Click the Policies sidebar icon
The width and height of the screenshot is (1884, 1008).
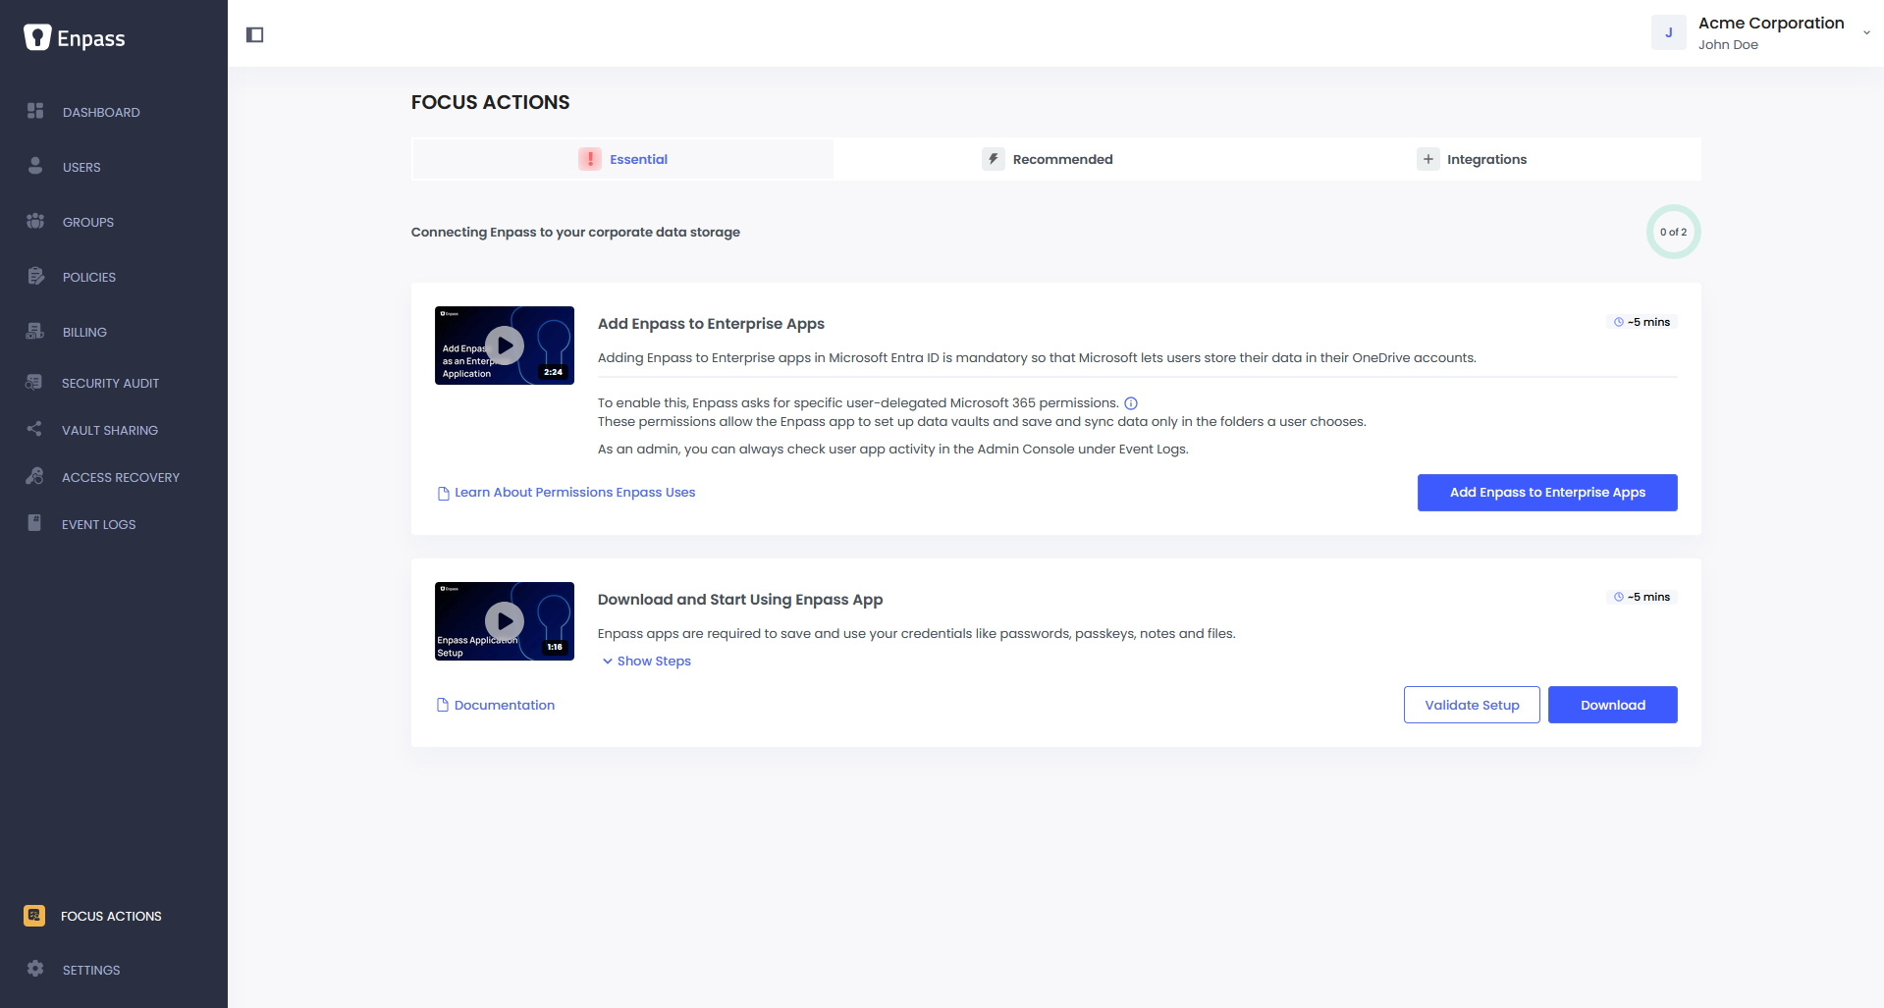[35, 276]
